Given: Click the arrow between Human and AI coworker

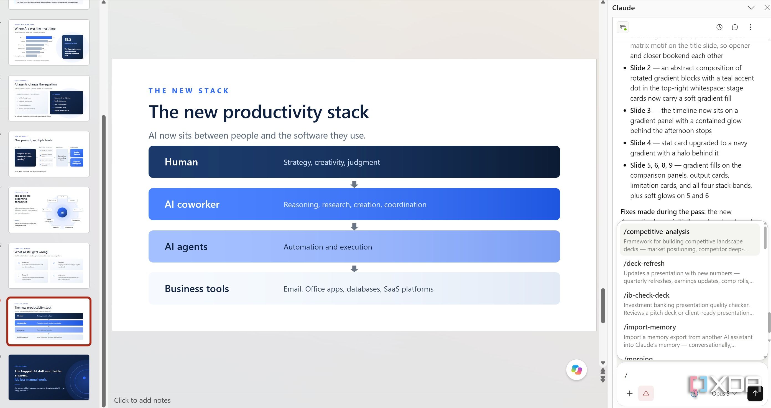Looking at the screenshot, I should [354, 184].
